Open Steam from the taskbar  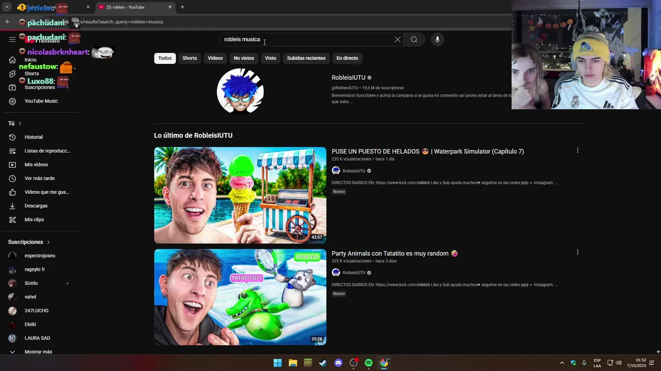(x=323, y=363)
